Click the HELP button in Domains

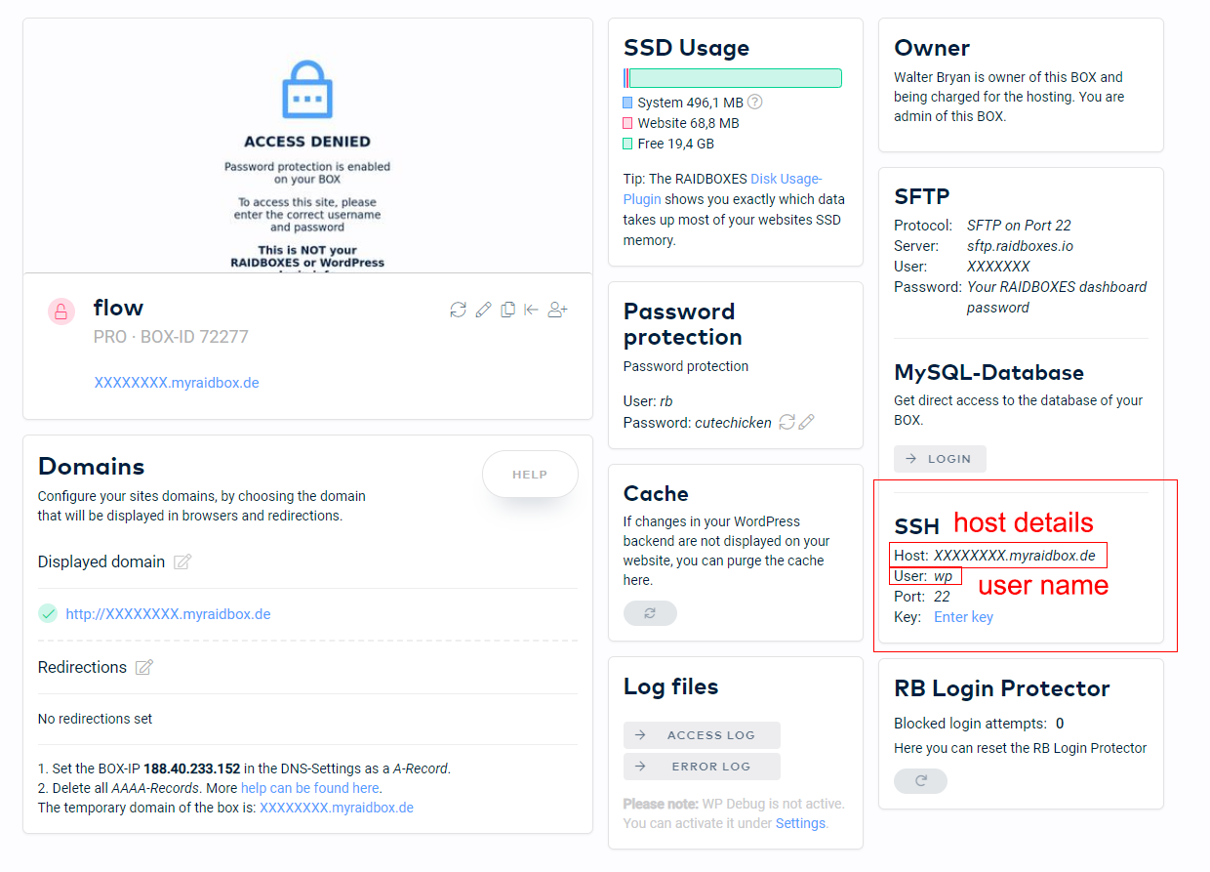[530, 475]
